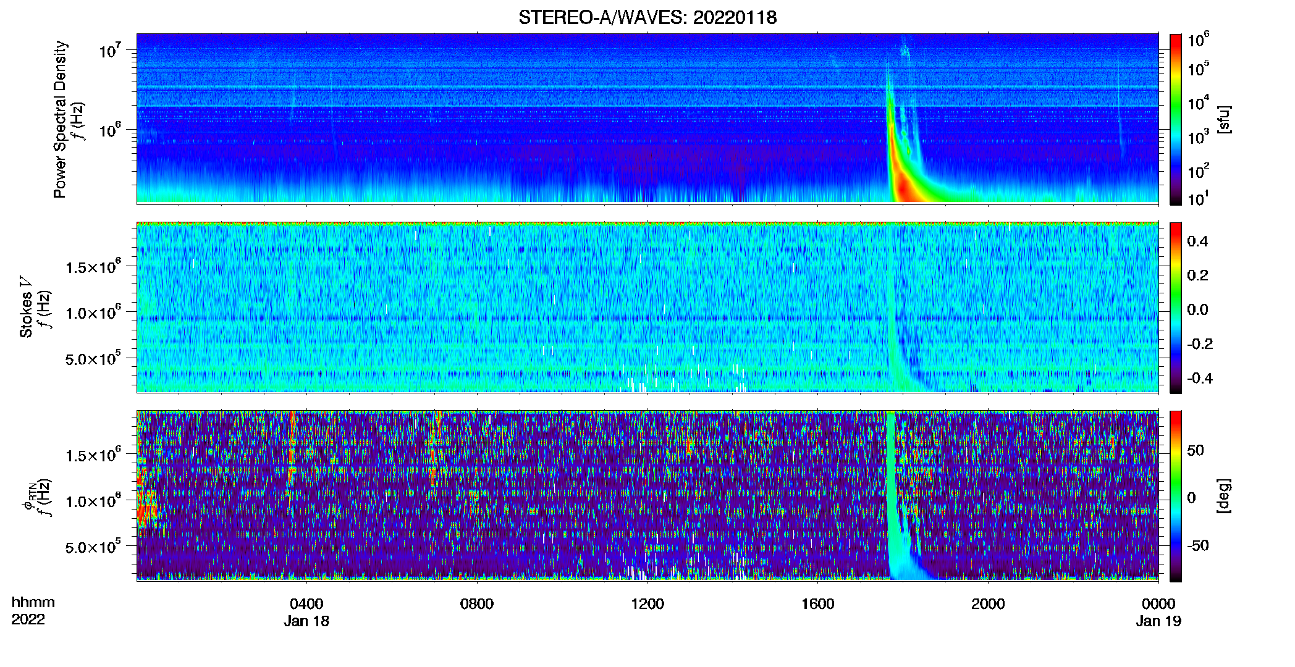Viewport: 1295px width, 667px height.
Task: Click the 0800 time axis tick label
Action: [x=476, y=603]
